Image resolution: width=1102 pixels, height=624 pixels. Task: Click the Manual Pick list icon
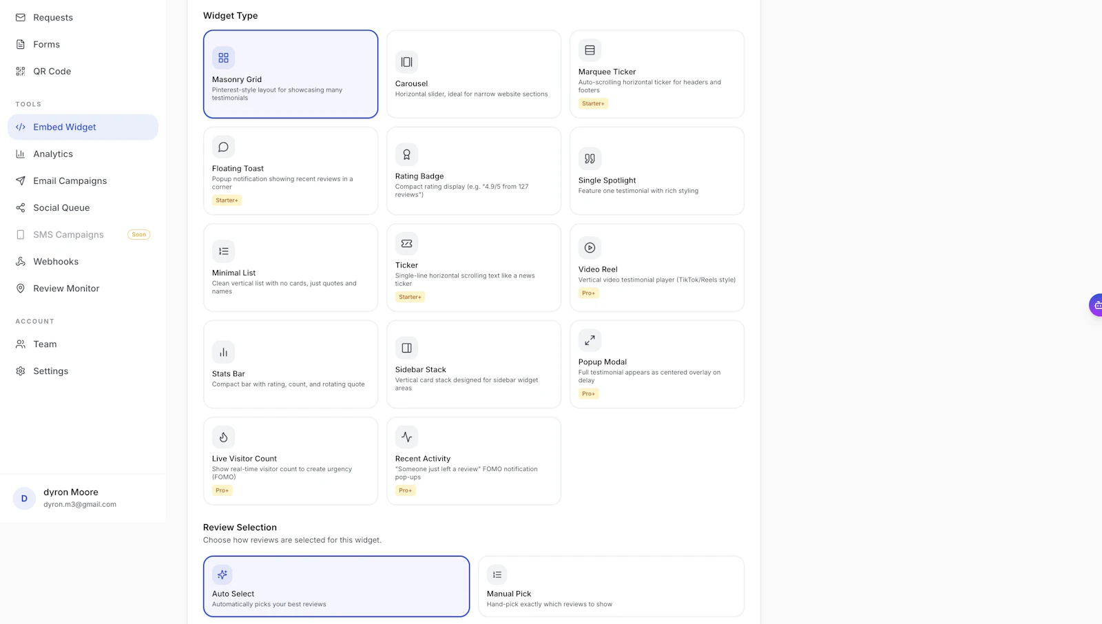pos(497,574)
